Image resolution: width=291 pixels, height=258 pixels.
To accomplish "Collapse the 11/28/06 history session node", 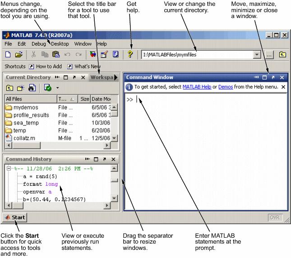I will pyautogui.click(x=9, y=168).
